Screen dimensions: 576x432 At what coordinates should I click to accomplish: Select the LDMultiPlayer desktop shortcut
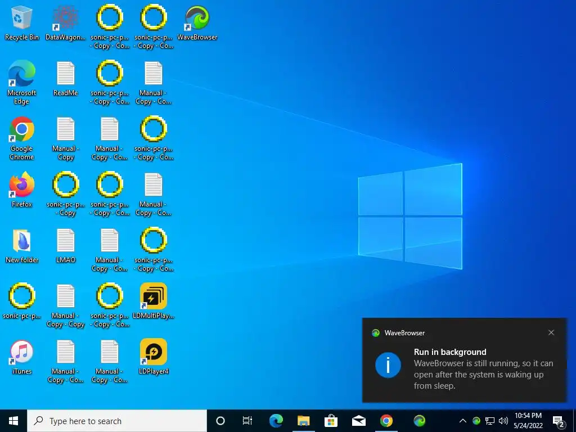(154, 301)
